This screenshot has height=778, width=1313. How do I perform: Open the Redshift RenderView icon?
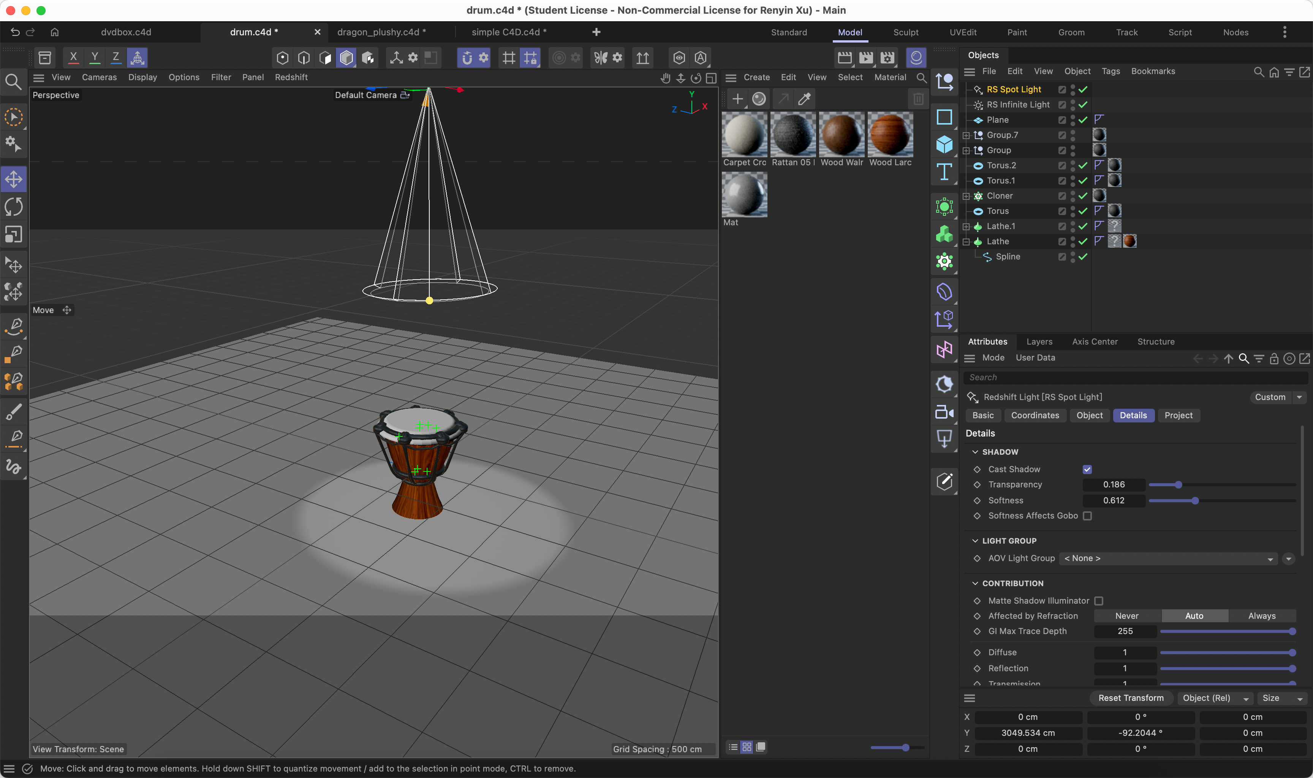click(x=916, y=58)
